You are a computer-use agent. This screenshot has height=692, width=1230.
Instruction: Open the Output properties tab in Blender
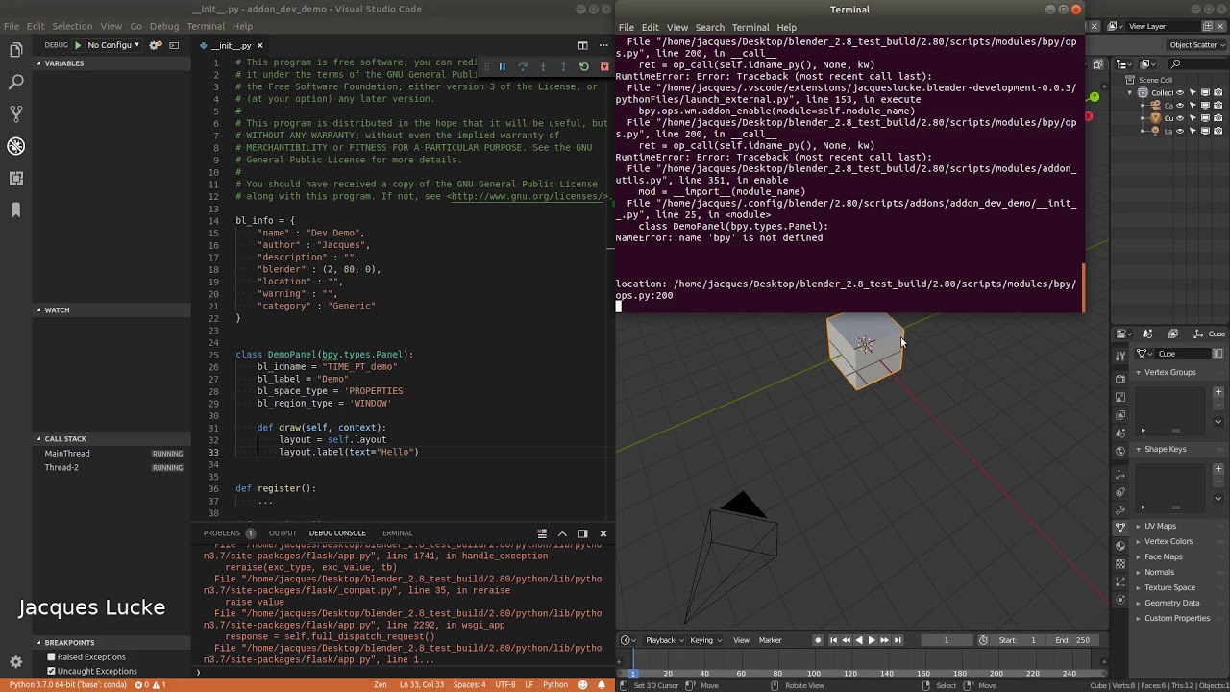coord(1120,397)
